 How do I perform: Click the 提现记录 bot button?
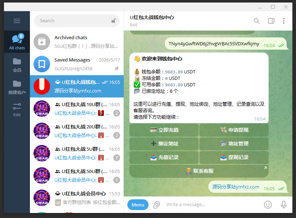234,157
